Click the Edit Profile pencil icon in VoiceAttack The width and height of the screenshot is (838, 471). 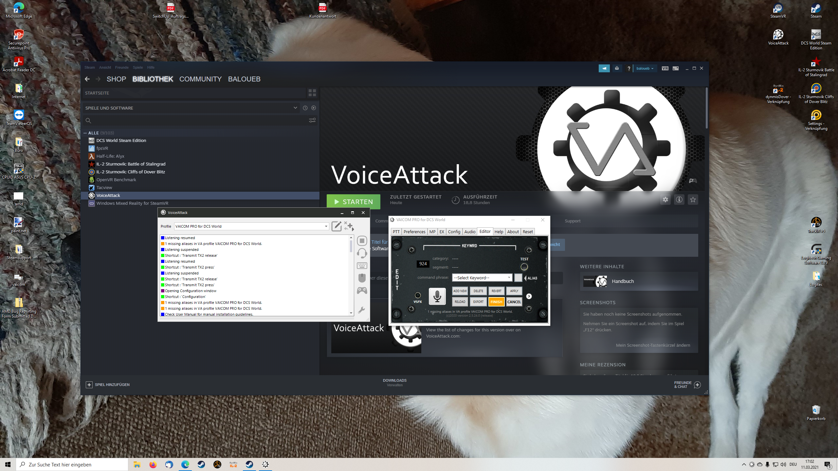click(x=337, y=226)
